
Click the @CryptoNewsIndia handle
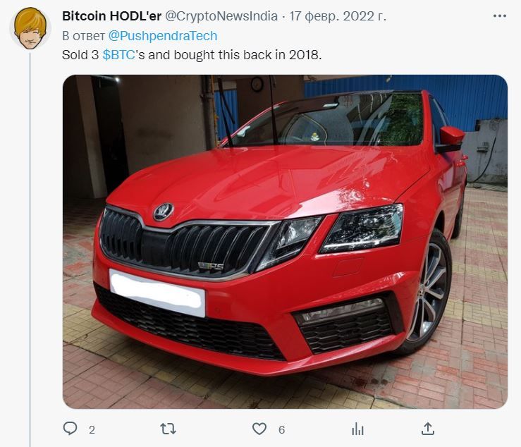coord(221,16)
